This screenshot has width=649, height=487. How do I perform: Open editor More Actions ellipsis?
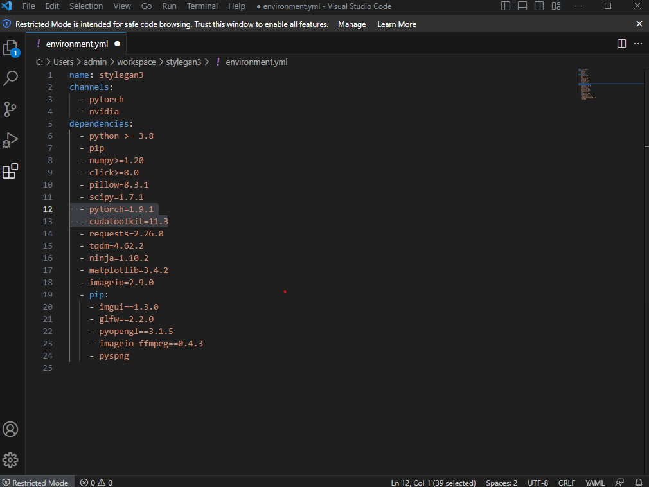[x=638, y=44]
